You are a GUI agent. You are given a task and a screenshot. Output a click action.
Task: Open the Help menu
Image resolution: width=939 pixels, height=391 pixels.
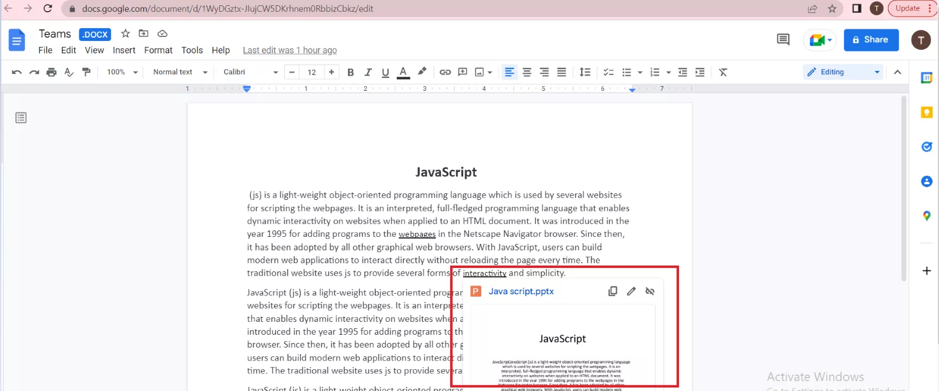click(x=221, y=50)
